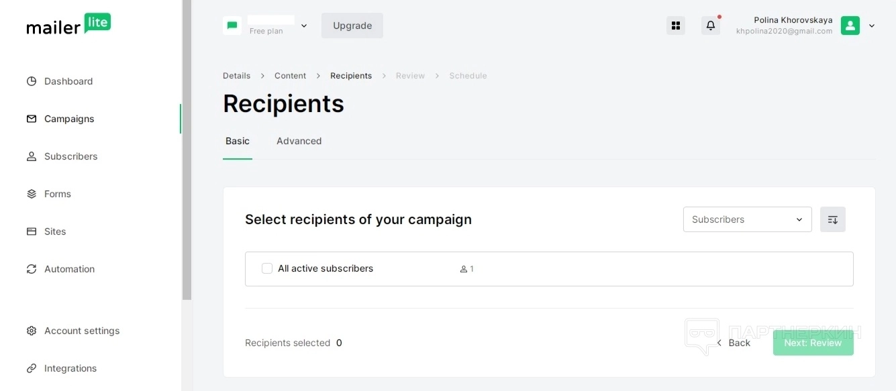Click the Upgrade button
This screenshot has width=896, height=391.
[x=352, y=25]
